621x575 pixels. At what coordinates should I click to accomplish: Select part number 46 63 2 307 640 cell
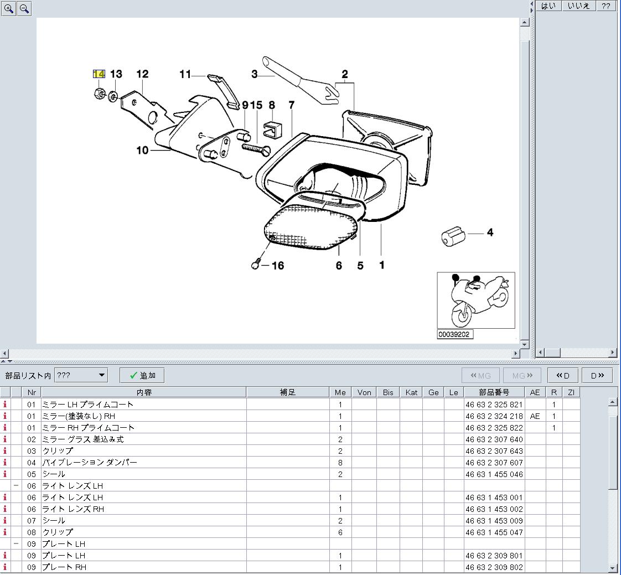point(494,439)
